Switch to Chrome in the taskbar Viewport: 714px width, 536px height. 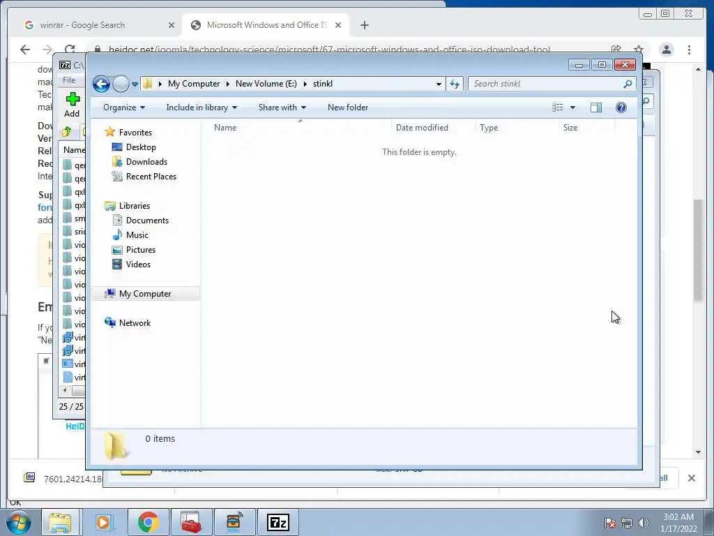pos(148,522)
